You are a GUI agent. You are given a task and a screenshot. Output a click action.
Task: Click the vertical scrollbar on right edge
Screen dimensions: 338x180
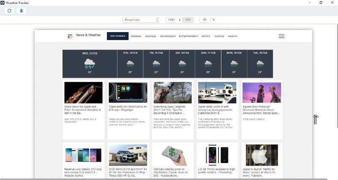point(337,76)
